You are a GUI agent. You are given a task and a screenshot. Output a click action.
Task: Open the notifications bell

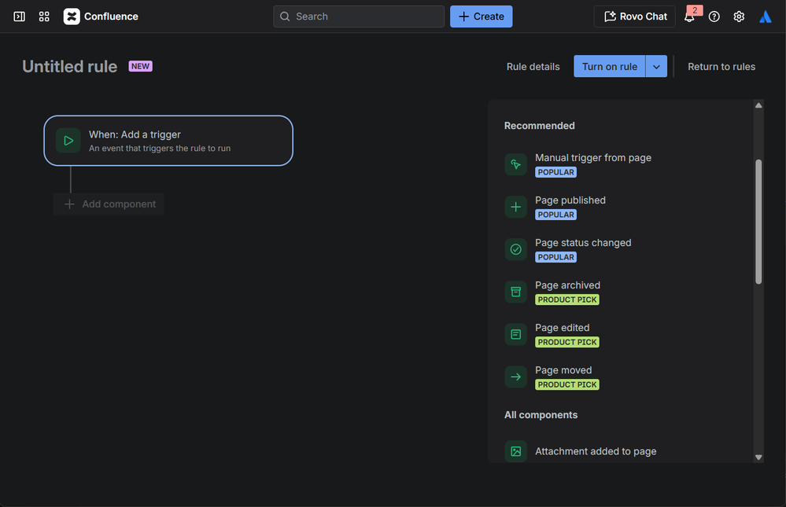(689, 17)
